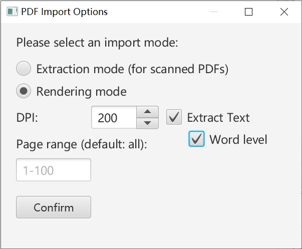The width and height of the screenshot is (302, 249).
Task: Click the PDF Import Options title icon
Action: [12, 12]
